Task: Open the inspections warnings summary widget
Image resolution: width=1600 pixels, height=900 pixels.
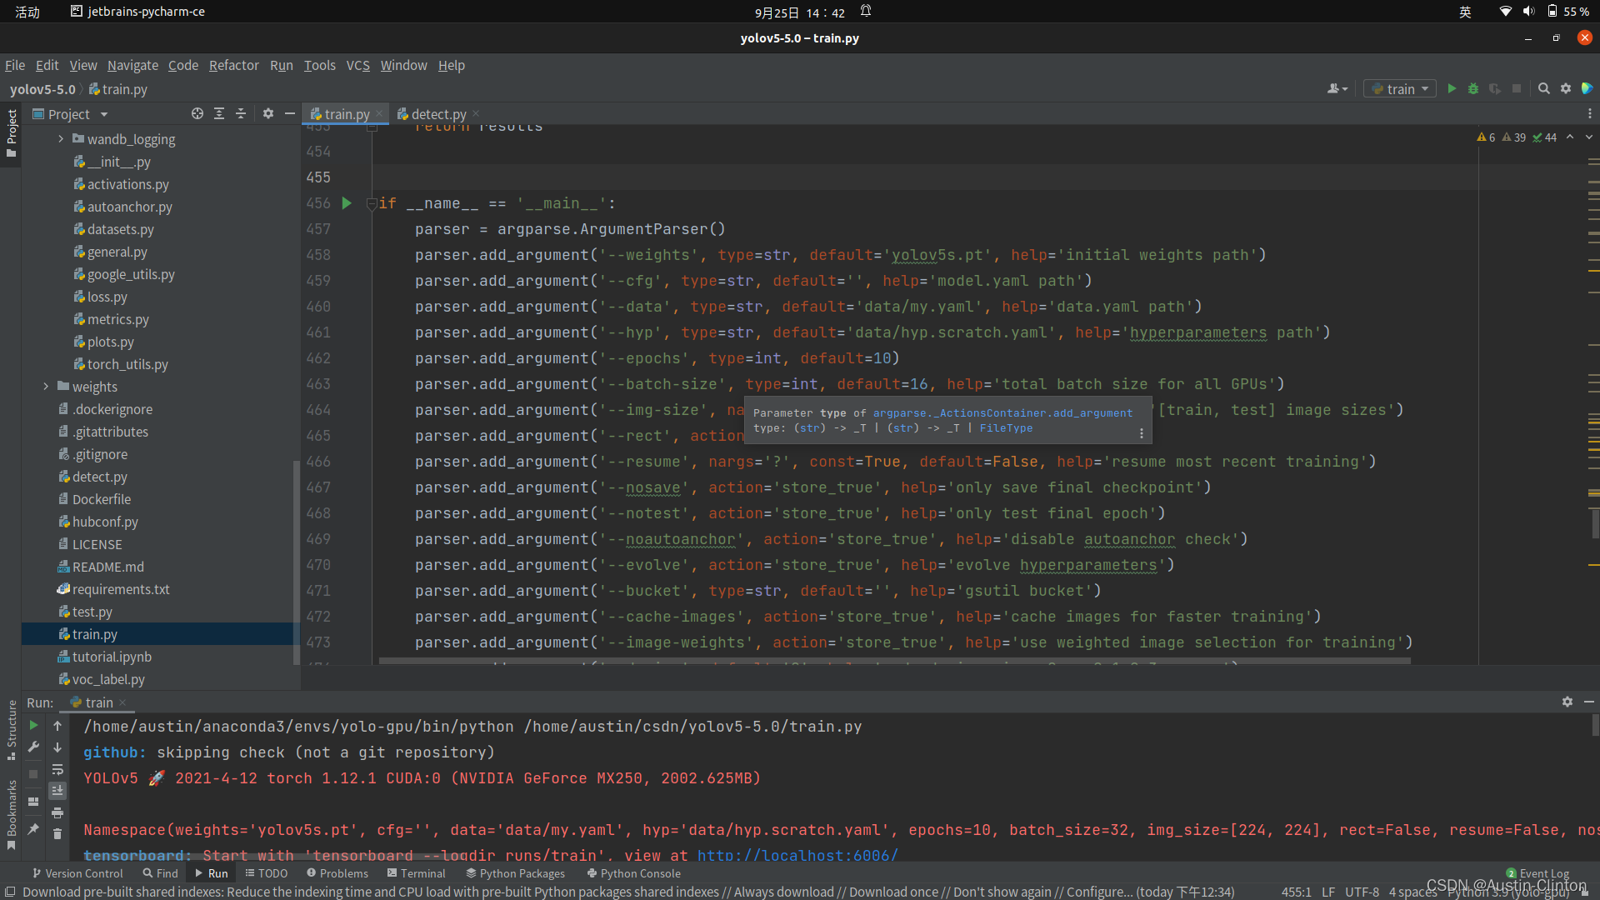Action: point(1516,137)
